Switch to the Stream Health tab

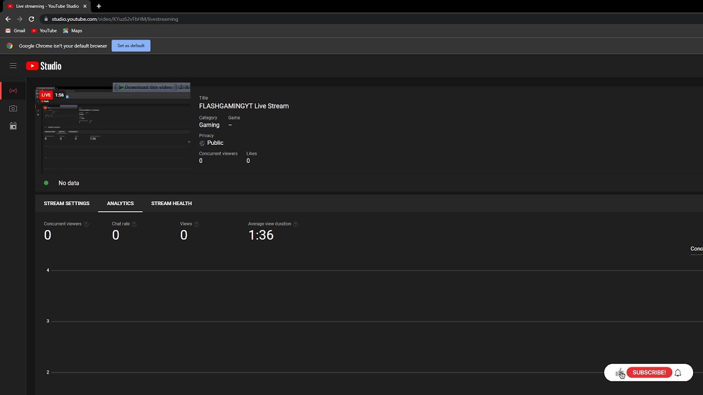coord(171,204)
